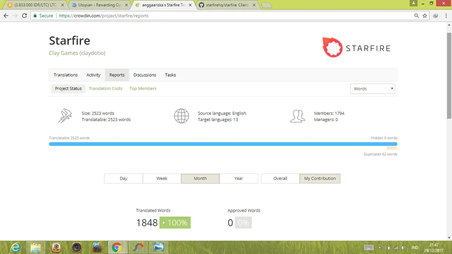452x254 pixels.
Task: Click the "Duplicates 62 words" label
Action: coord(381,154)
